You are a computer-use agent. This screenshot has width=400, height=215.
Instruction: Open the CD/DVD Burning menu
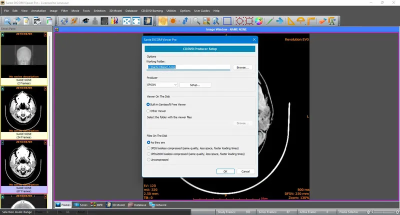pos(152,10)
